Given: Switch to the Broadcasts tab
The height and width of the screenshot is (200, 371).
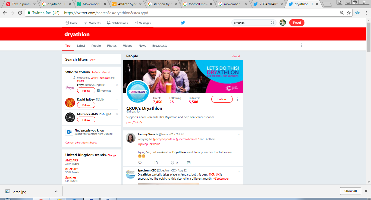Looking at the screenshot, I should pyautogui.click(x=160, y=46).
